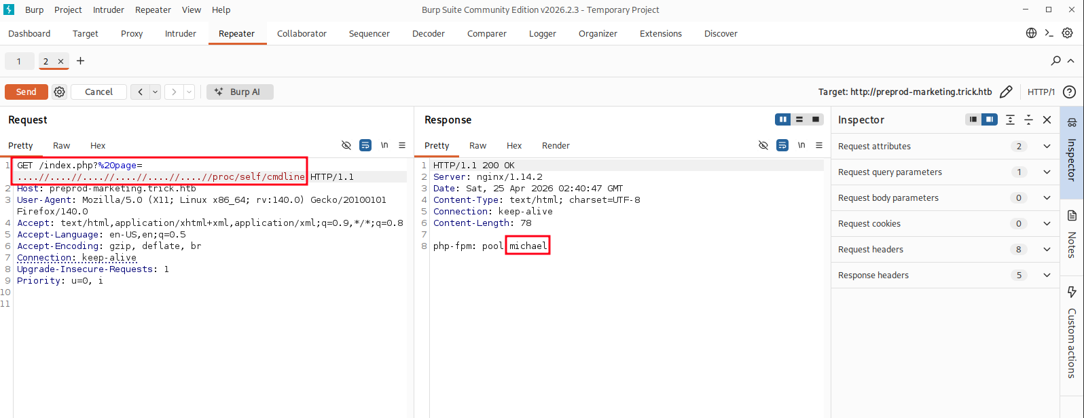The width and height of the screenshot is (1084, 418).
Task: Open the Project menu
Action: point(68,9)
